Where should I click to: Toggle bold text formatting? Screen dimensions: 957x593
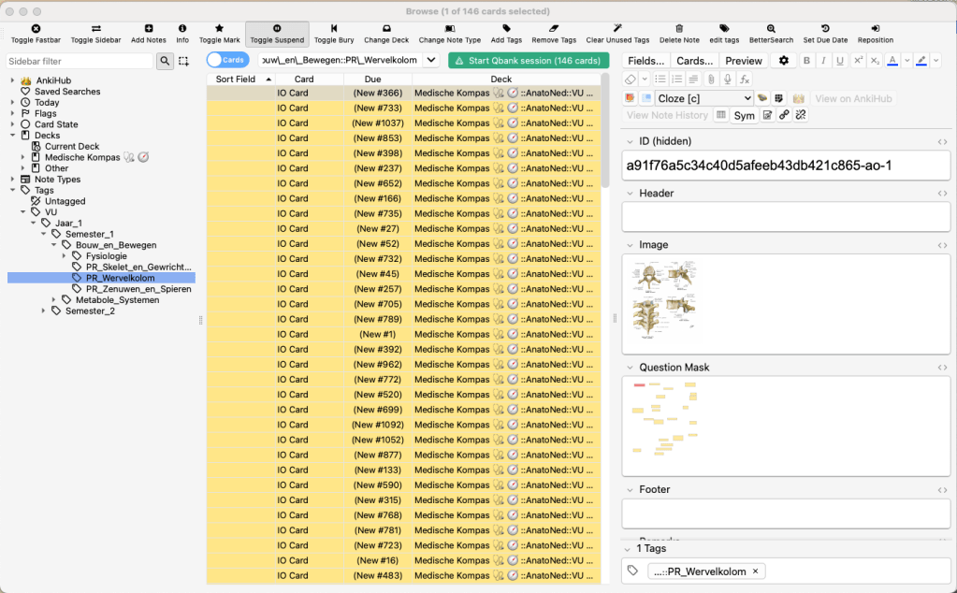[806, 61]
